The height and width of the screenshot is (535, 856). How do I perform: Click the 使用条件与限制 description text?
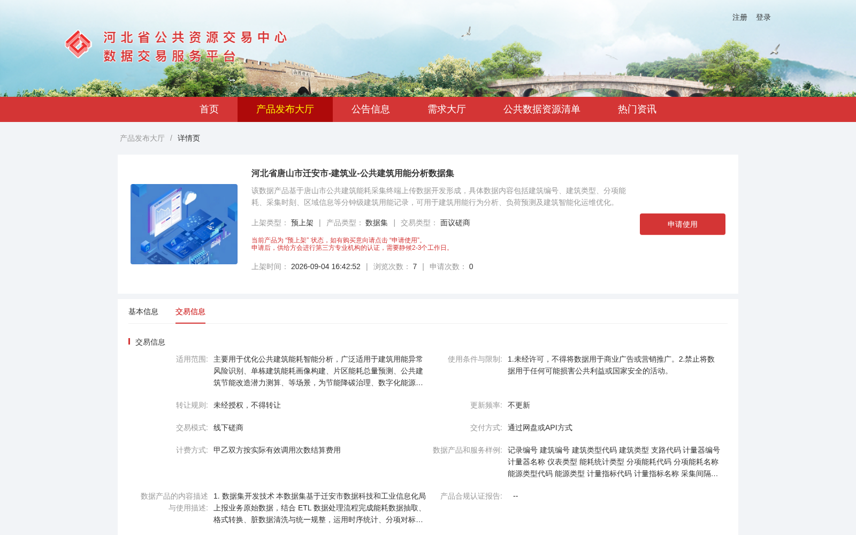point(611,365)
